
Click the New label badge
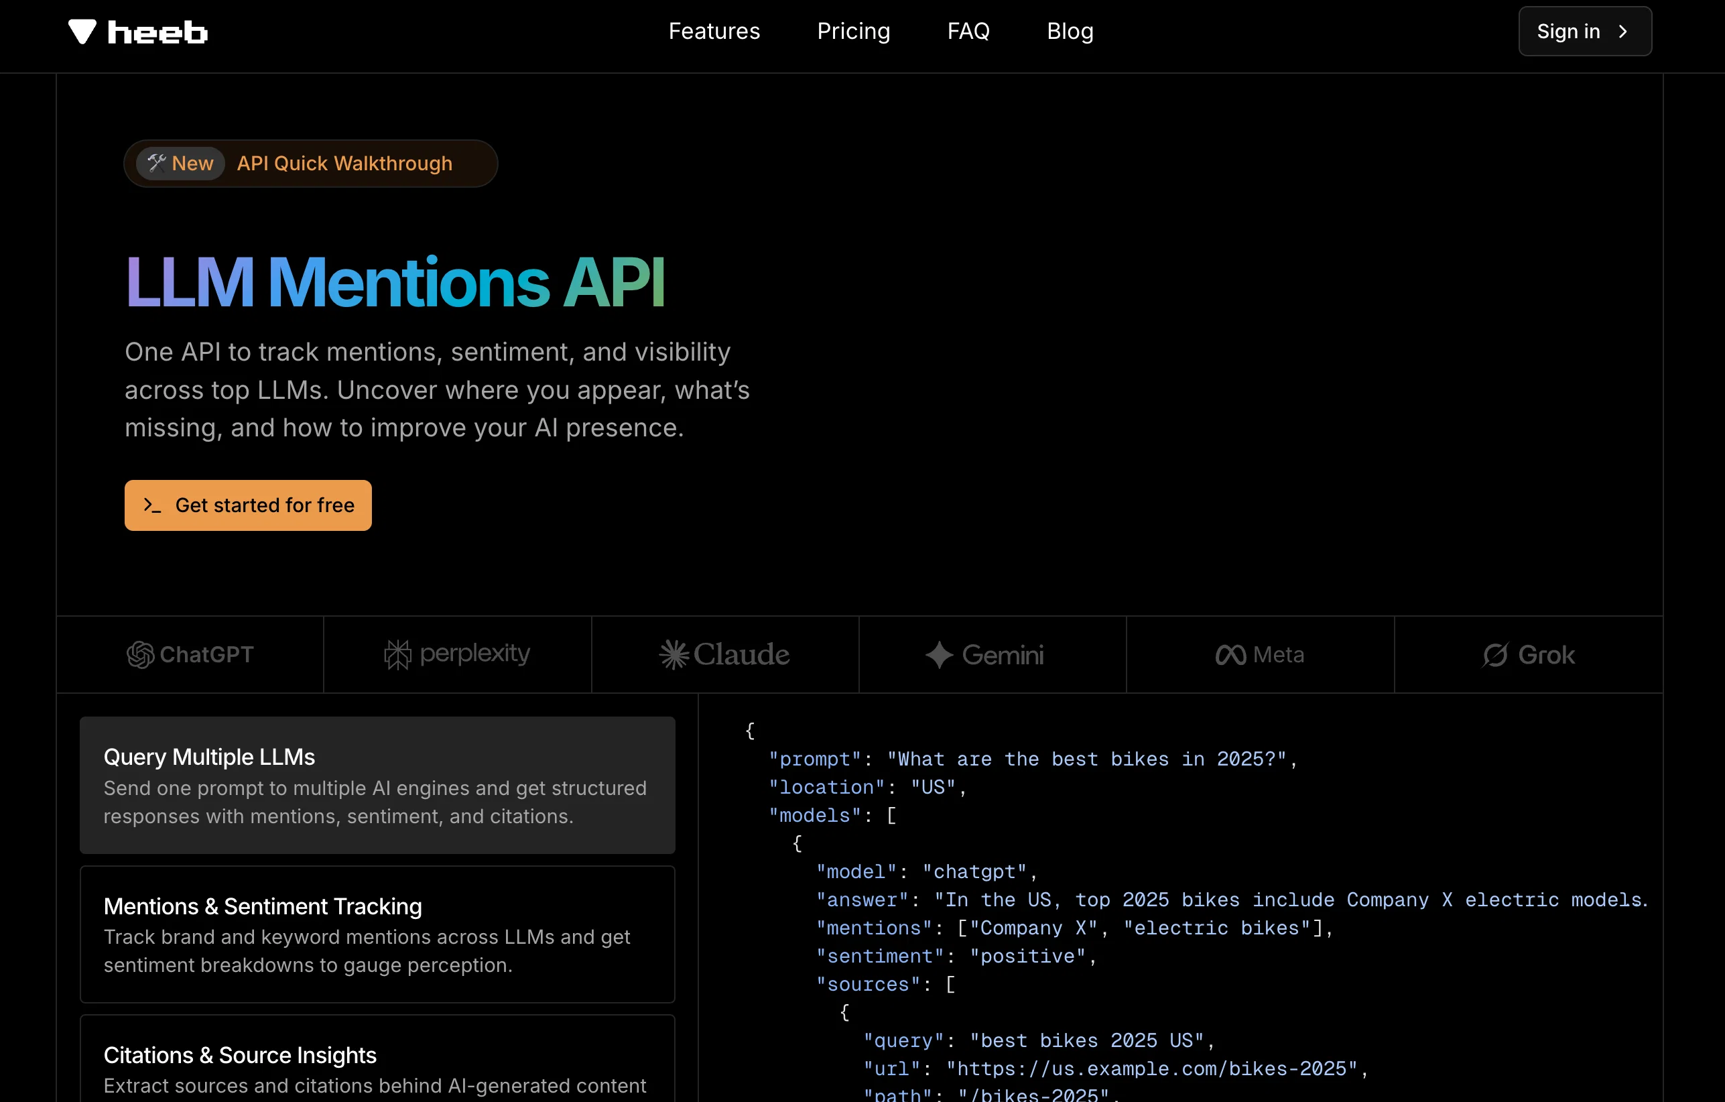tap(180, 164)
